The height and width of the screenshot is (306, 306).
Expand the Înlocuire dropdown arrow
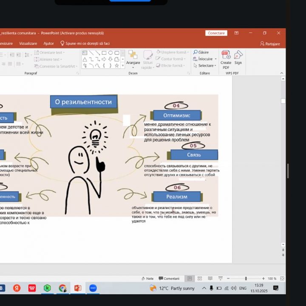point(215,59)
